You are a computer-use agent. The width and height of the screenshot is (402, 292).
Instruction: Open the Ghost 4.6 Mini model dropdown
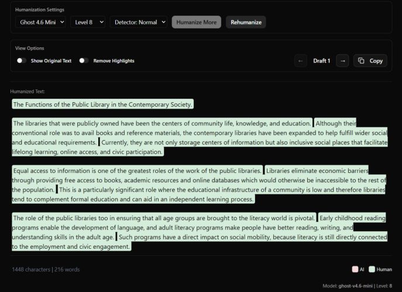[x=40, y=22]
